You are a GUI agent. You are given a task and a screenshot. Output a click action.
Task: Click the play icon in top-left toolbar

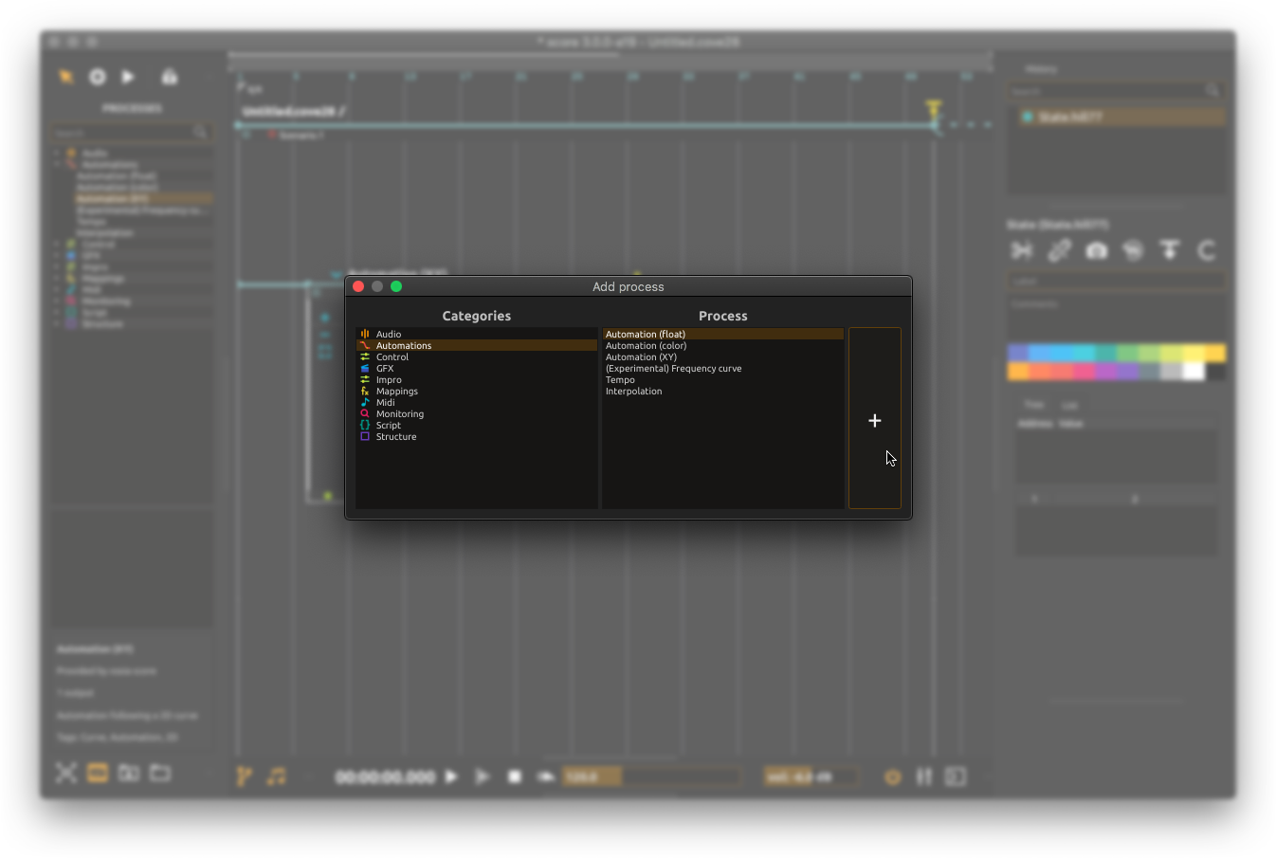coord(128,77)
